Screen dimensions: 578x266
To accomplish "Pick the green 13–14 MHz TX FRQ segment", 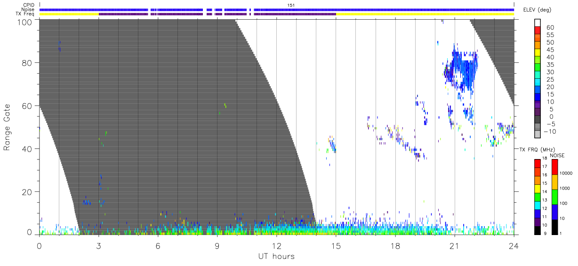I will tap(538, 197).
